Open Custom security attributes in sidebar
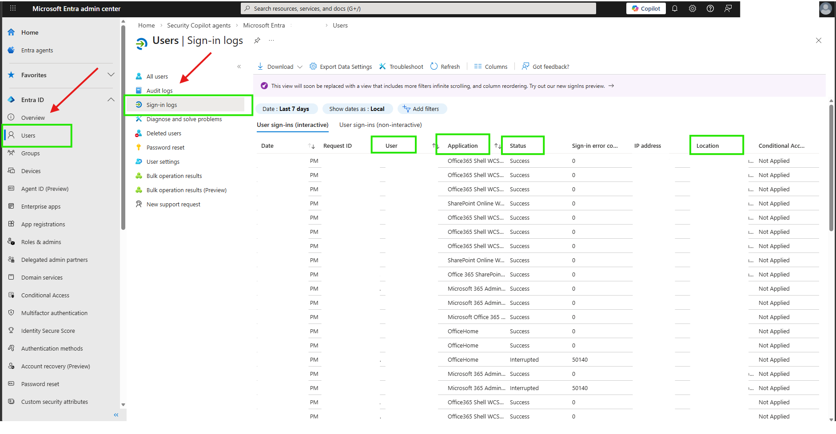836x434 pixels. point(55,402)
